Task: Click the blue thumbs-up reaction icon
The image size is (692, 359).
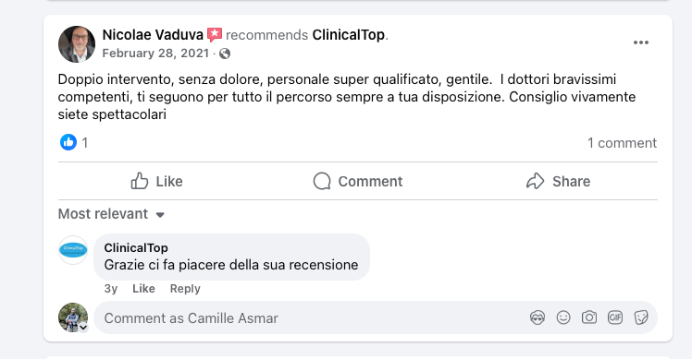Action: [68, 142]
